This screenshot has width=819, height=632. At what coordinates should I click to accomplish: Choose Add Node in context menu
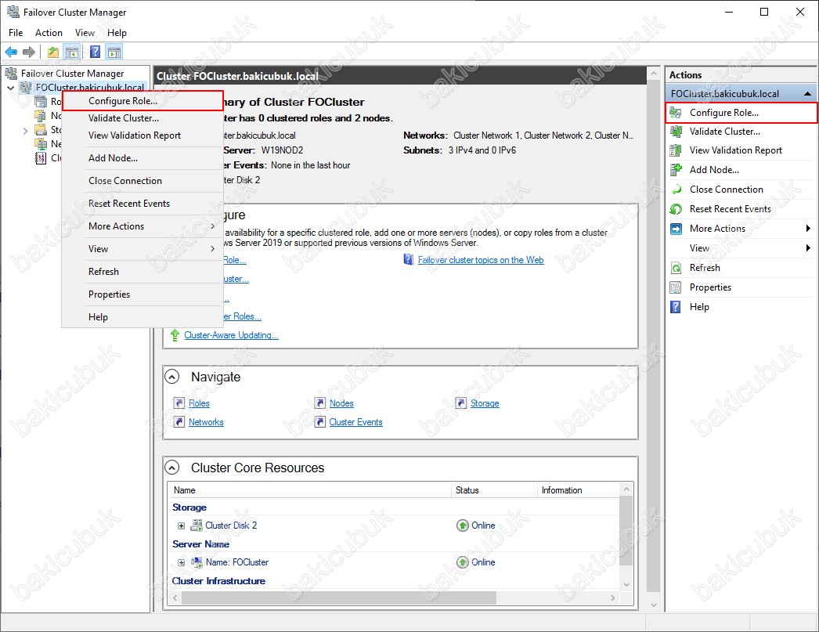click(x=143, y=157)
